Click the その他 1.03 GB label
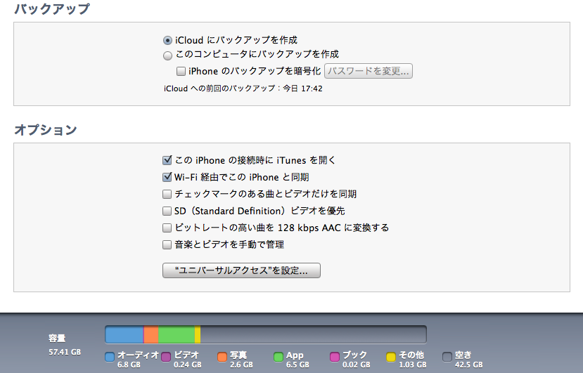The image size is (583, 373). [412, 359]
